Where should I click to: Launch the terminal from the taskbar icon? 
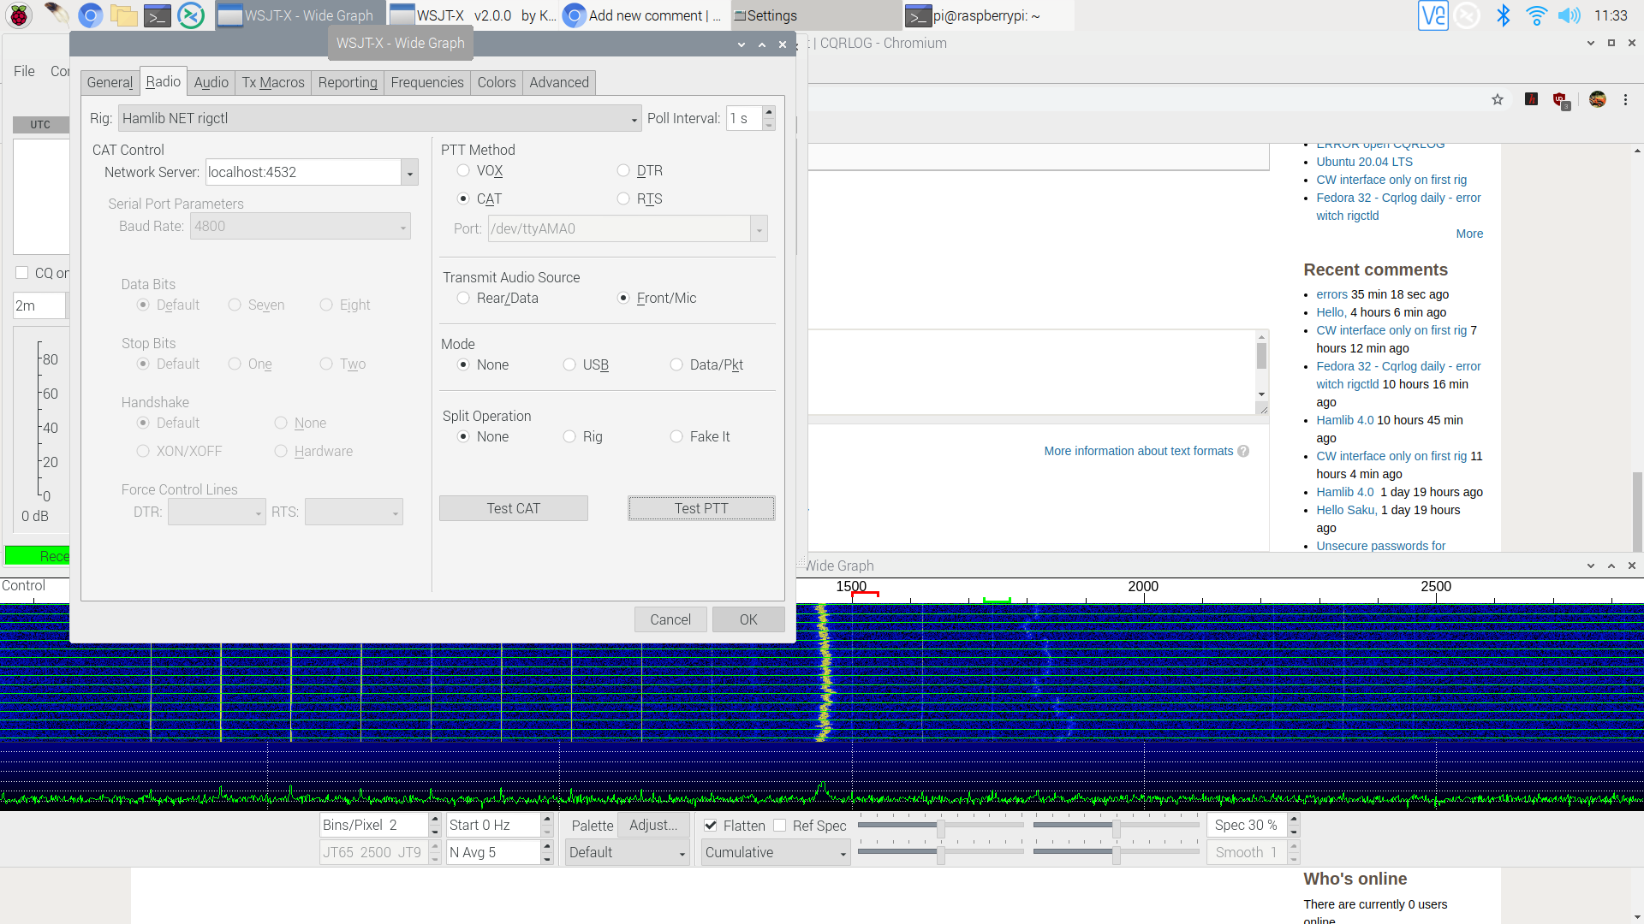click(x=158, y=15)
